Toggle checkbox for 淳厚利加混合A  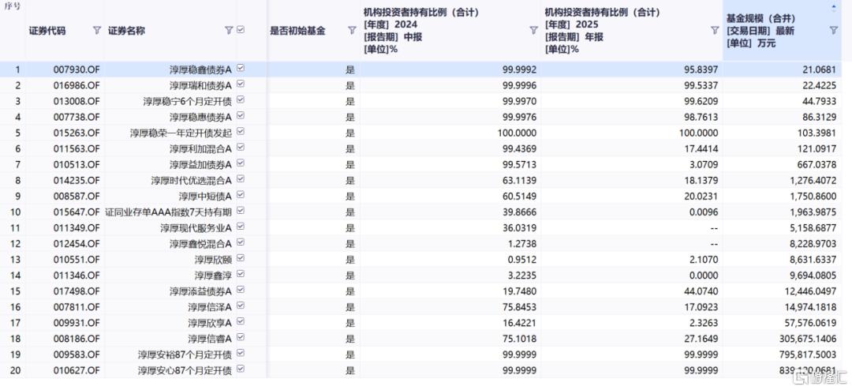(241, 148)
